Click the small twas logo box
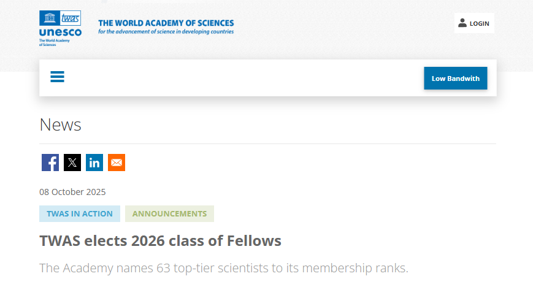 coord(71,18)
